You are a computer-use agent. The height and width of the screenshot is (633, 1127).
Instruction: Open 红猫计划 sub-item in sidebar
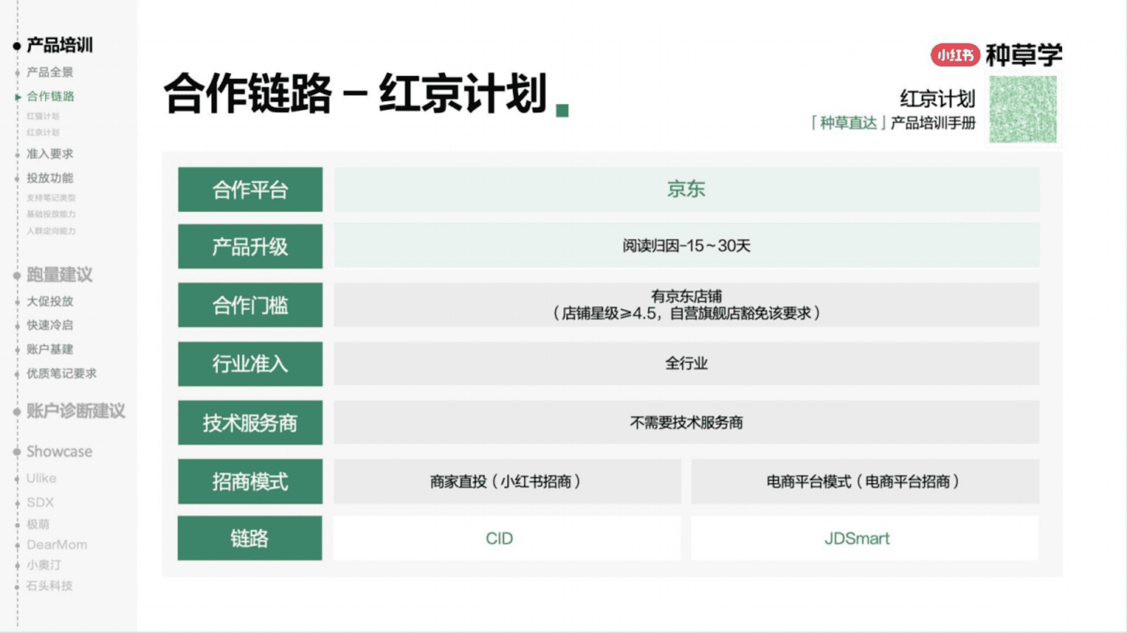[x=43, y=116]
